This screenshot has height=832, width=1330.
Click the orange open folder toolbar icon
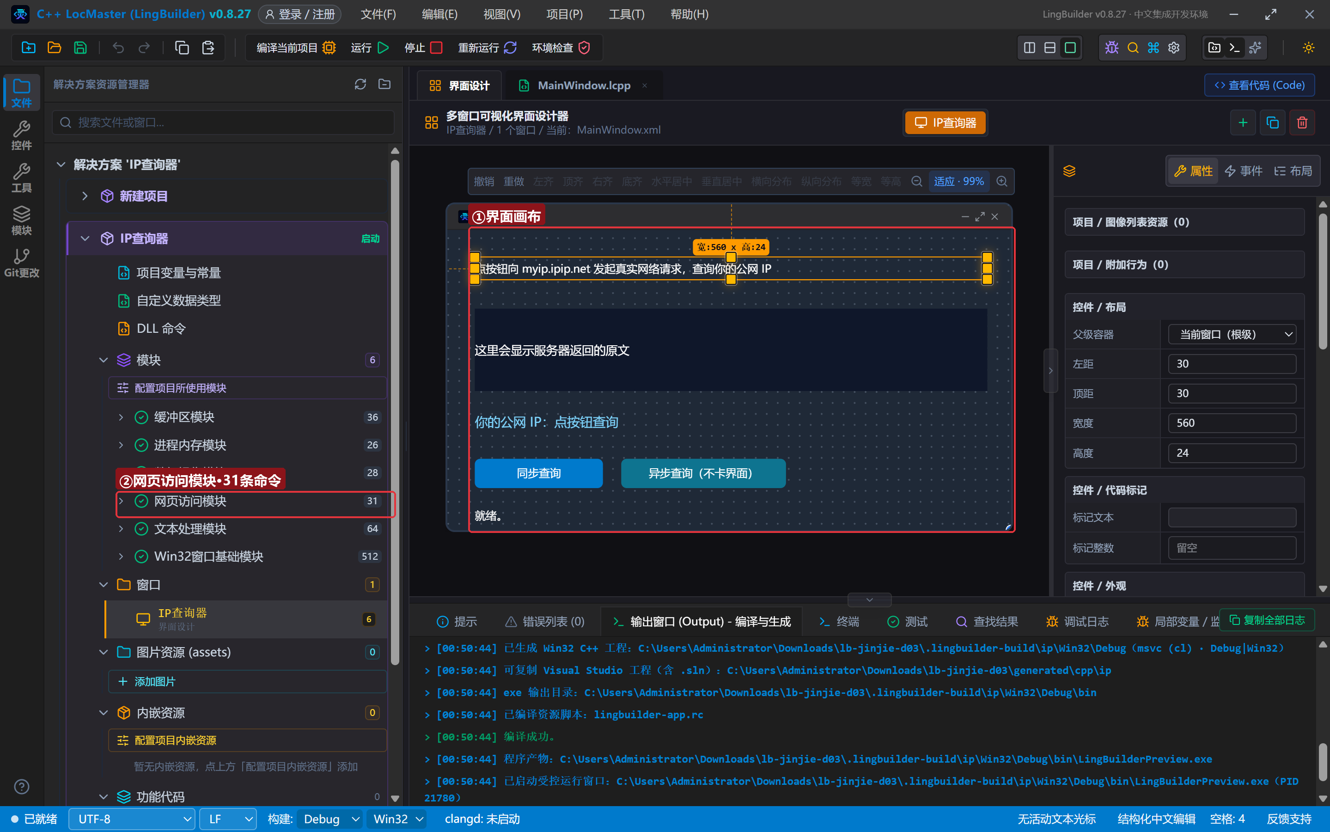(55, 48)
